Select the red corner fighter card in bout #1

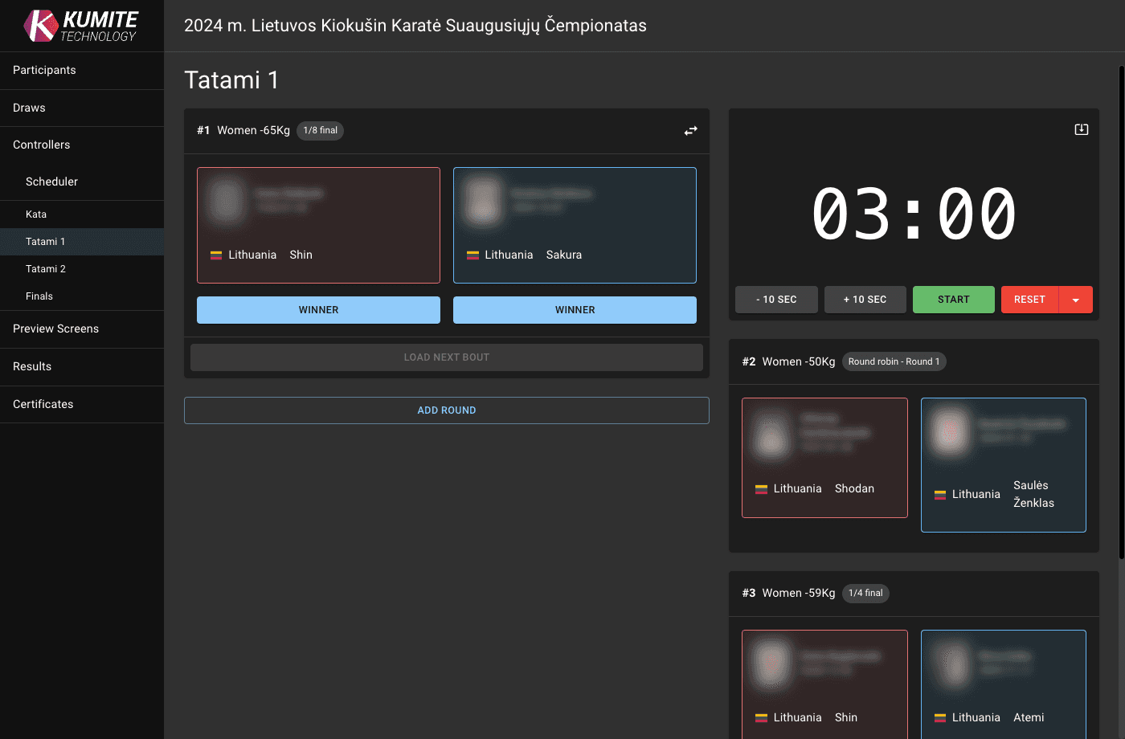[318, 225]
